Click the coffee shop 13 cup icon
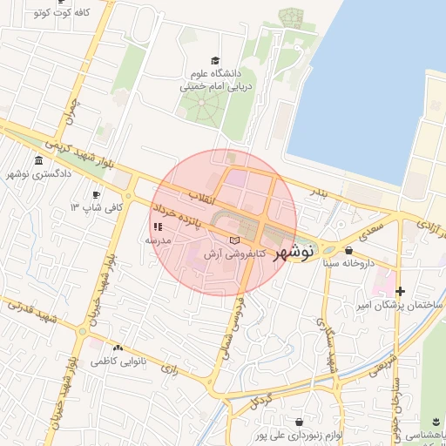 coord(96,195)
